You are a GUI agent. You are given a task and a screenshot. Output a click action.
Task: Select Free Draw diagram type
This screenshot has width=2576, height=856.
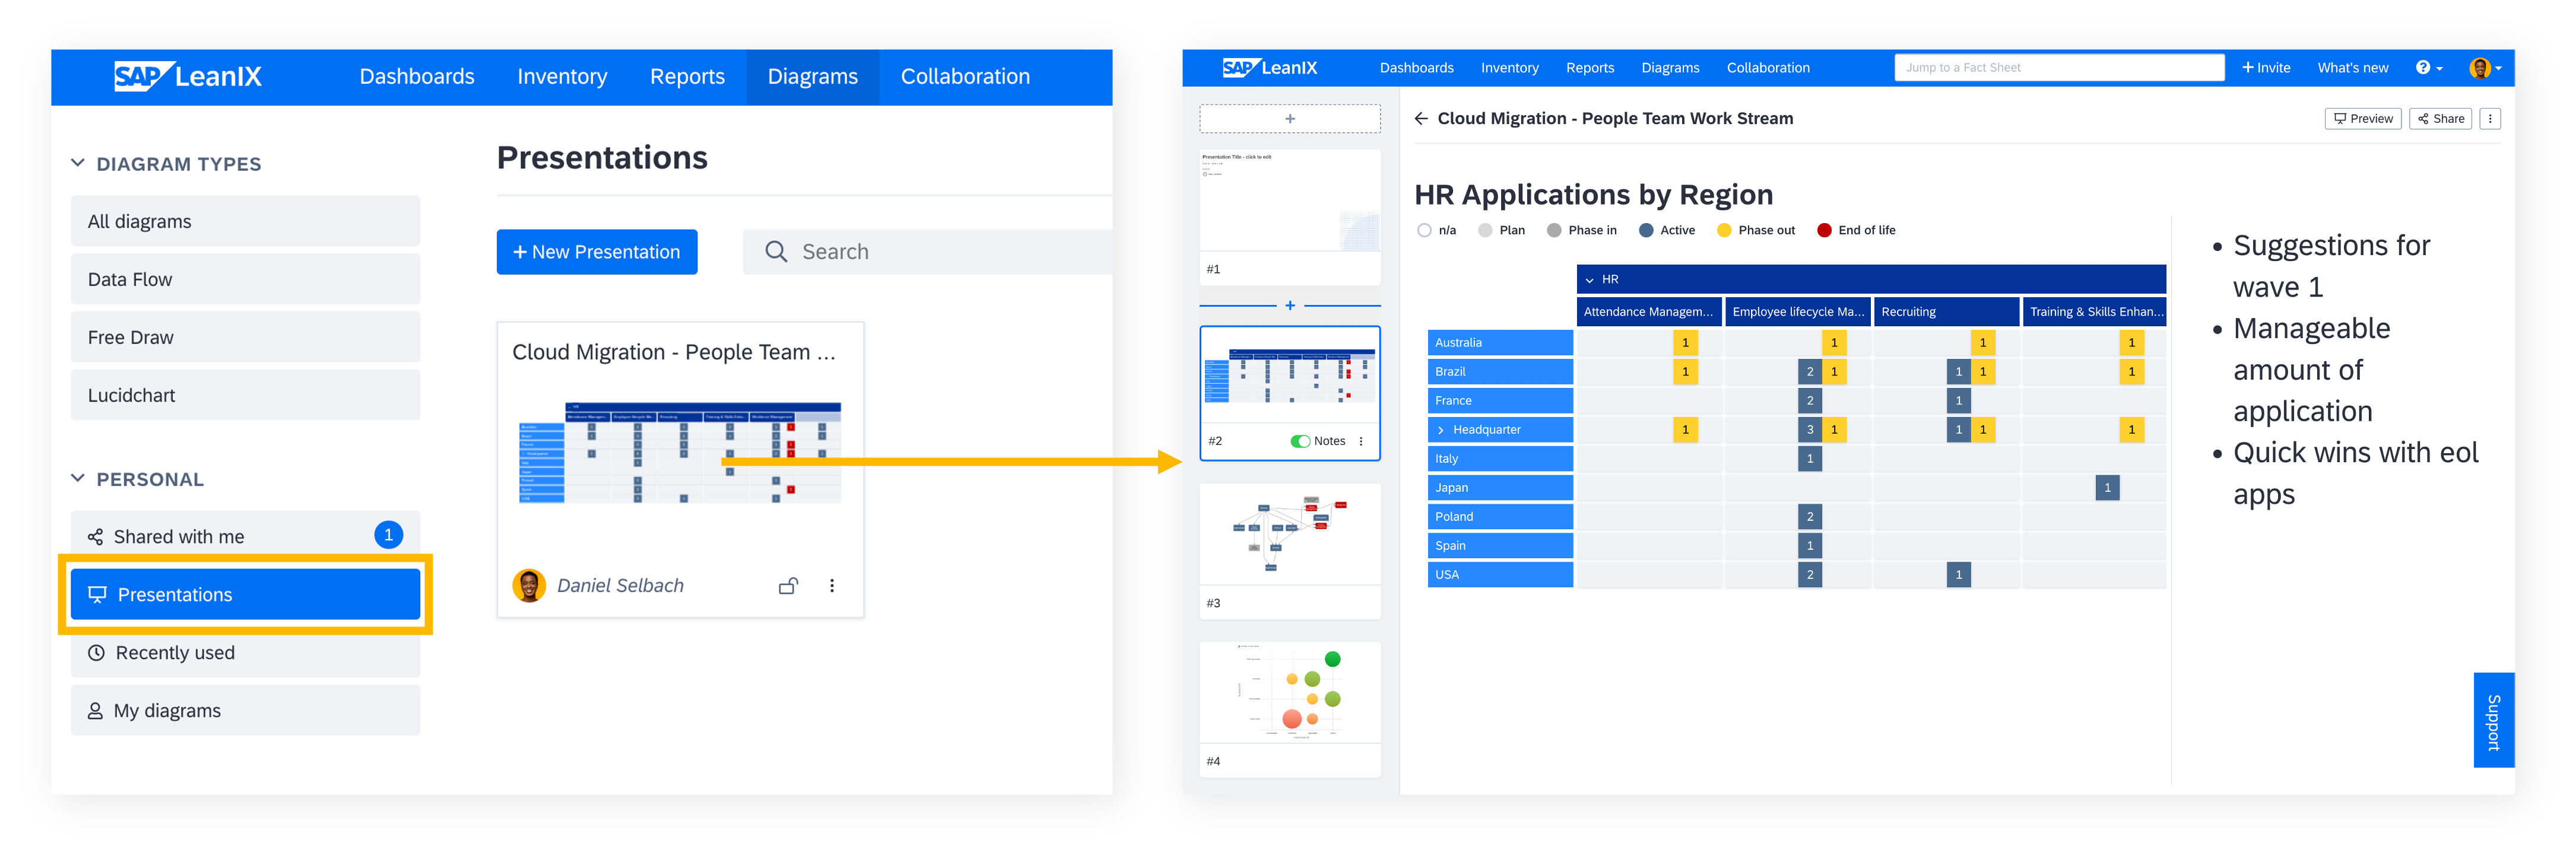coord(245,337)
